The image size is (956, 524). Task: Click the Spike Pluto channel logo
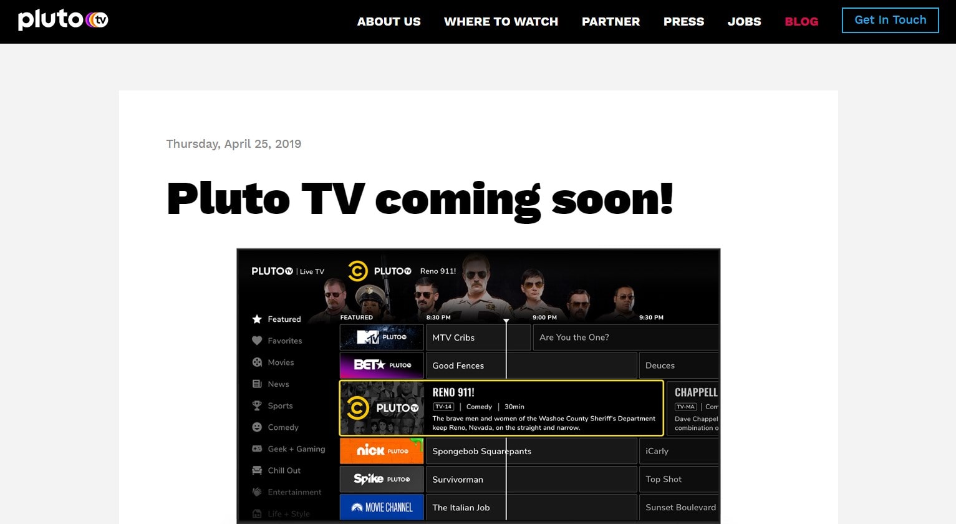(x=382, y=479)
